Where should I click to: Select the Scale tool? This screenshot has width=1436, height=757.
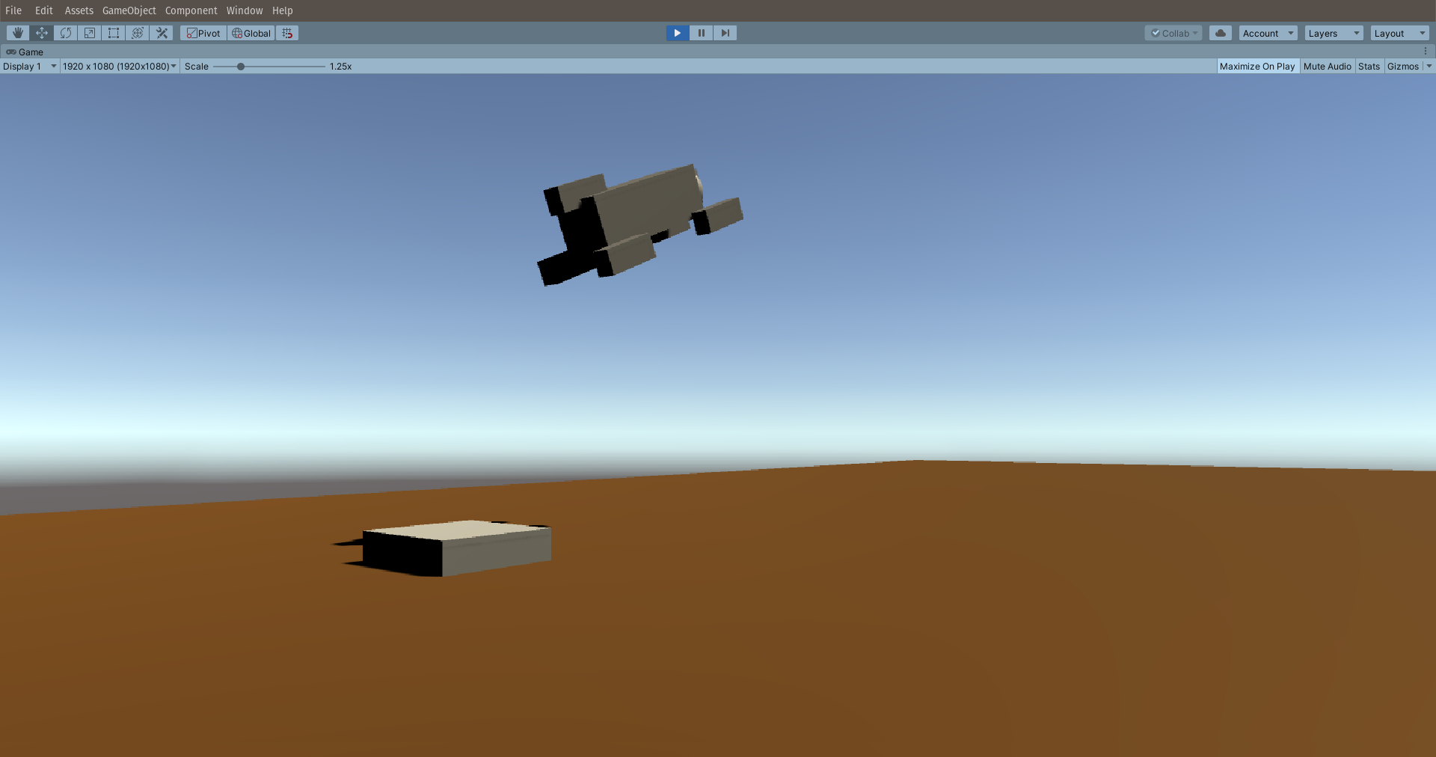click(x=89, y=33)
